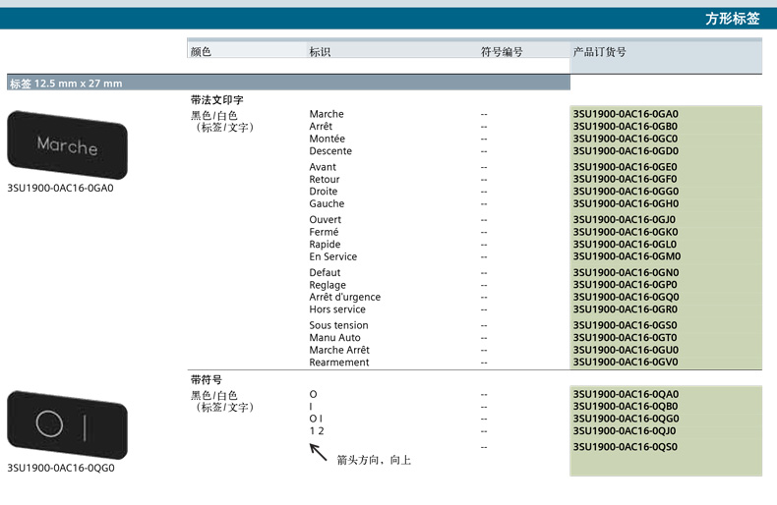This screenshot has width=777, height=505.
Task: Select order number 3SU1900-0AC16-0GB0
Action: coord(626,127)
